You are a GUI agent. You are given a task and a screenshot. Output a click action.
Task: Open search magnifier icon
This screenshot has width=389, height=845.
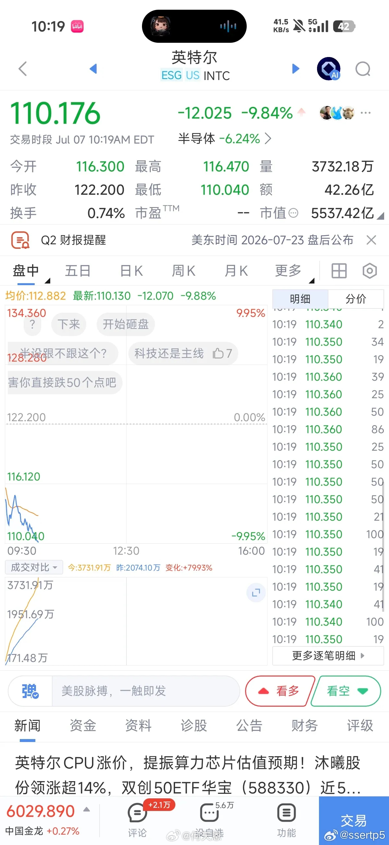pos(363,69)
